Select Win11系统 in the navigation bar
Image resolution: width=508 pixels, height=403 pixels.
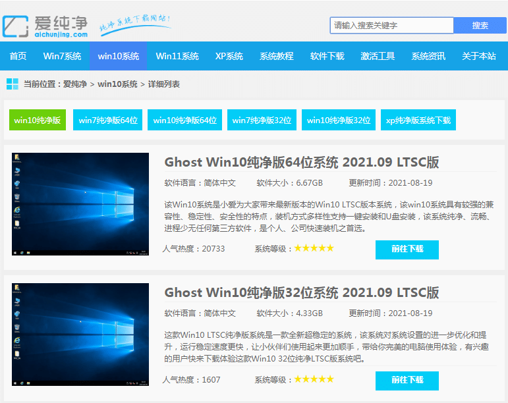click(x=177, y=56)
